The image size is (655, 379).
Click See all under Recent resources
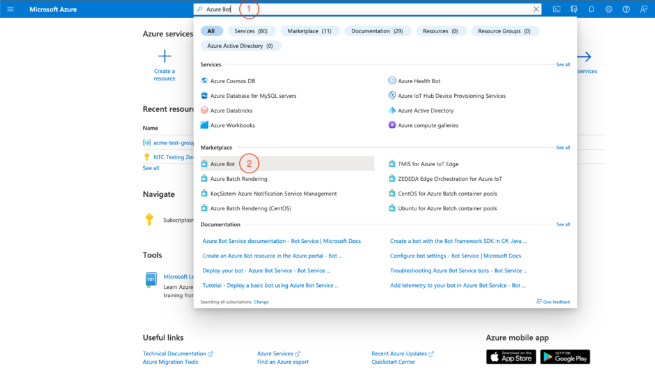click(151, 168)
